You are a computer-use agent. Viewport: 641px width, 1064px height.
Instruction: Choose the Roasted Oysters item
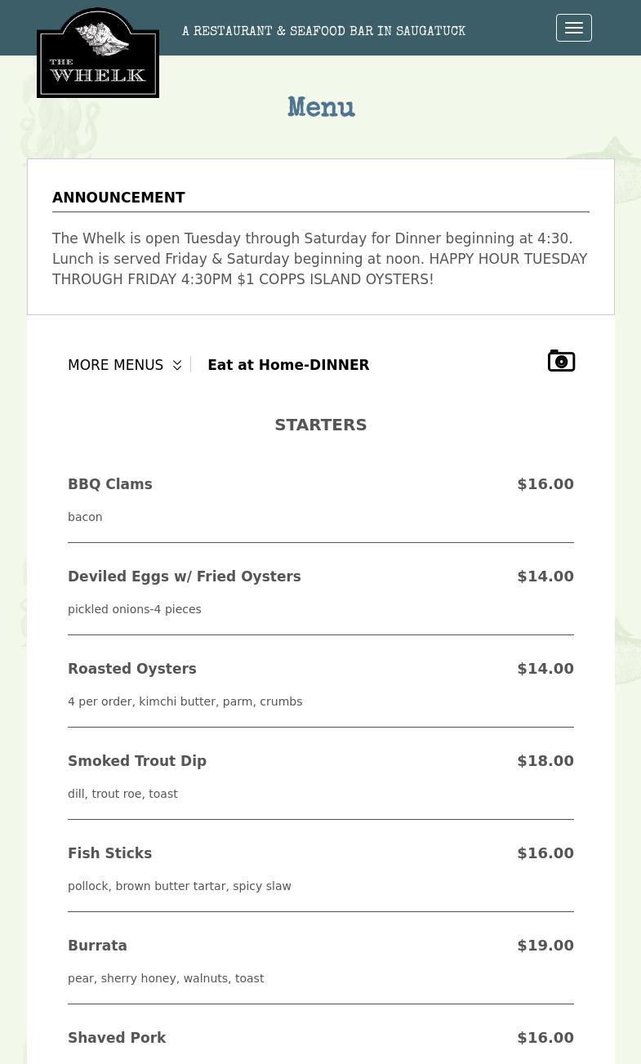[132, 669]
